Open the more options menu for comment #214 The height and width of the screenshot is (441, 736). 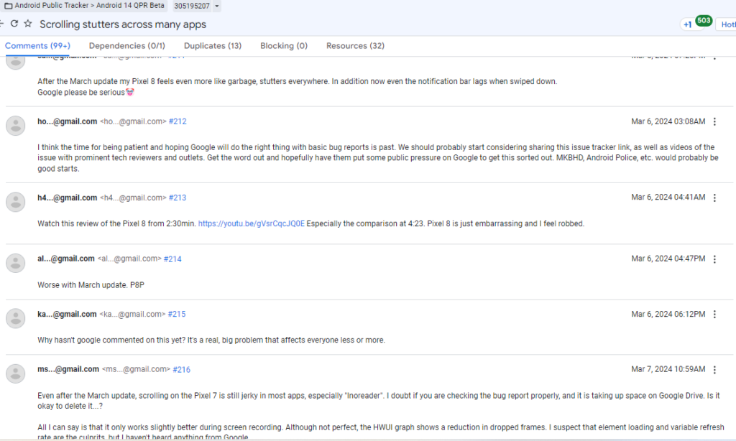(715, 259)
